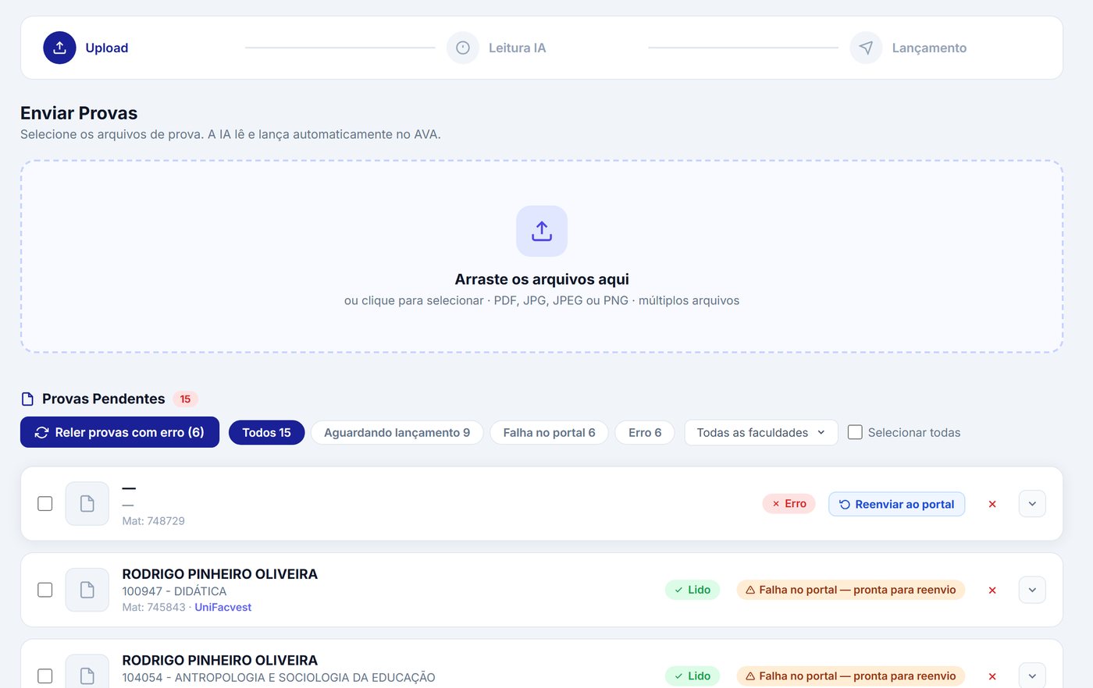Expand details of the Mat: 748729 row

pos(1032,504)
